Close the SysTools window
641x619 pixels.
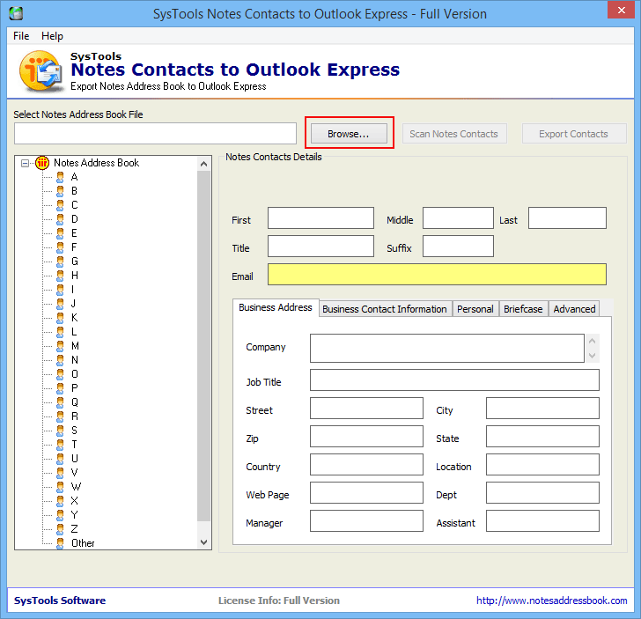(621, 11)
